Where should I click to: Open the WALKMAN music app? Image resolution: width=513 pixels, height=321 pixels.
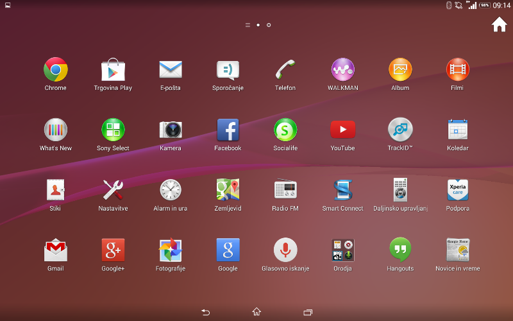pos(342,69)
